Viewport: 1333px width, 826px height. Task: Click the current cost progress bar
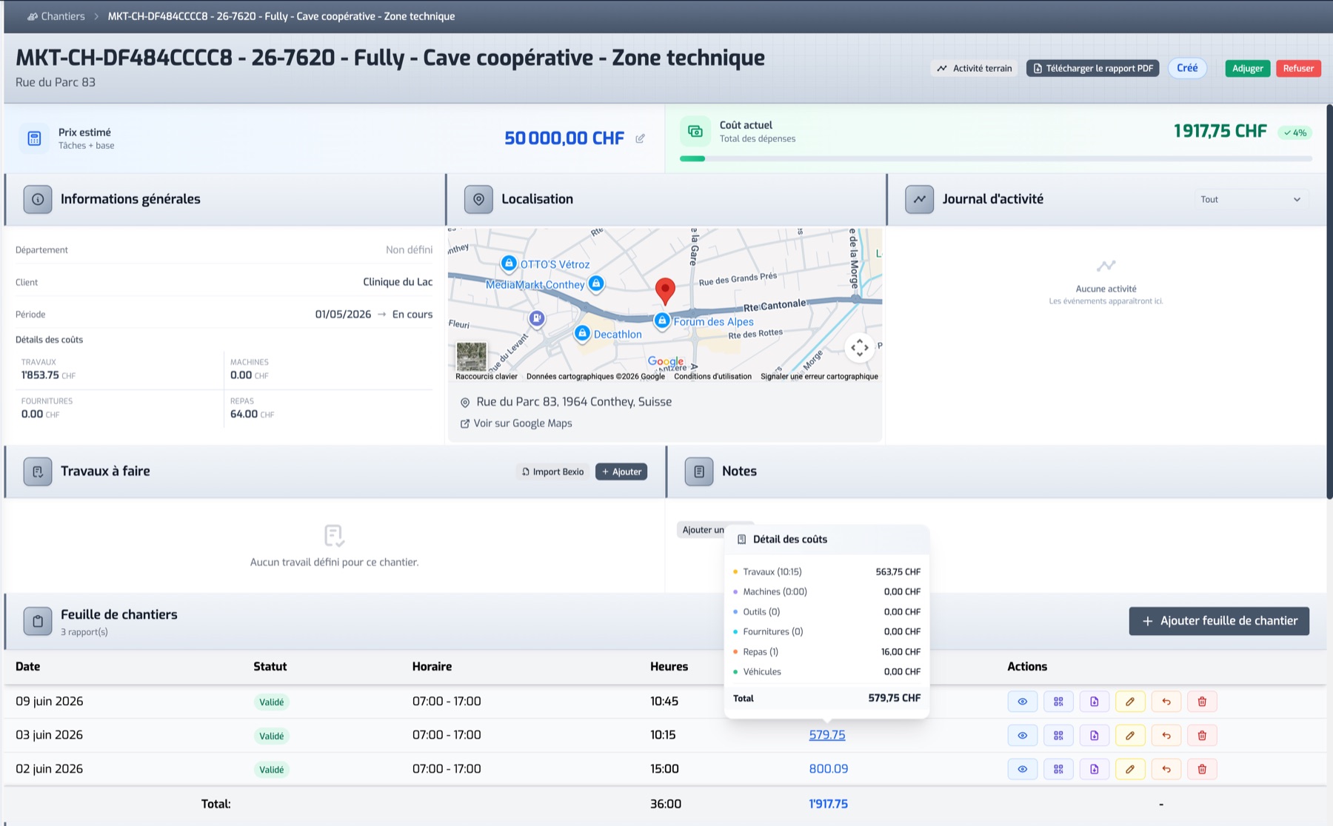tap(996, 158)
